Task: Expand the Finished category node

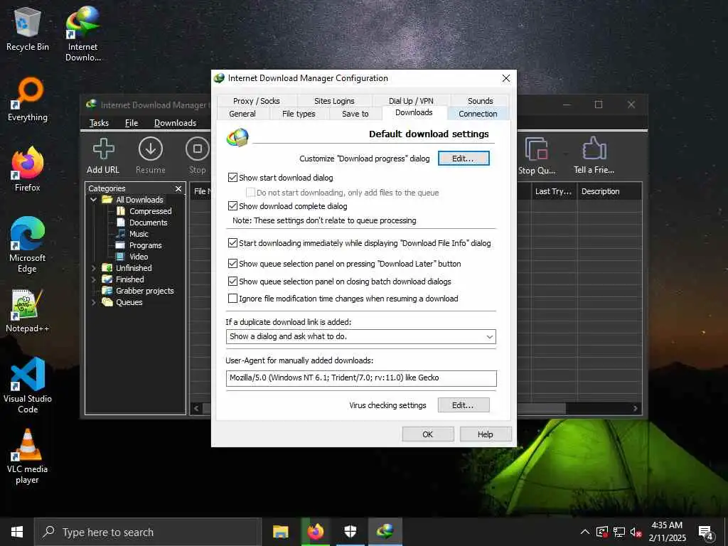Action: point(94,279)
